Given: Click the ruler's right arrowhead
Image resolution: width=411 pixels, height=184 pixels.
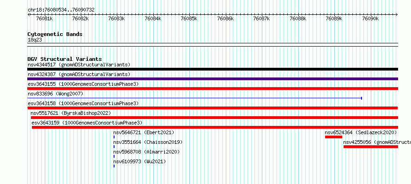Looking at the screenshot, I should 397,14.
